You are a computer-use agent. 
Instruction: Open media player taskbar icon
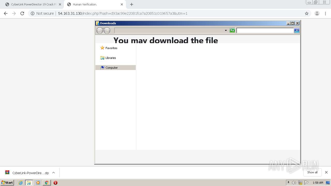click(x=38, y=183)
